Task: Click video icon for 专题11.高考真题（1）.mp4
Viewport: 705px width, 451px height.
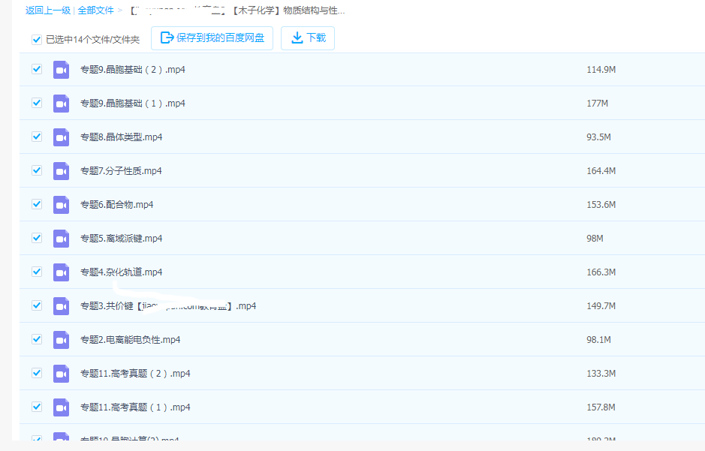Action: coord(61,407)
